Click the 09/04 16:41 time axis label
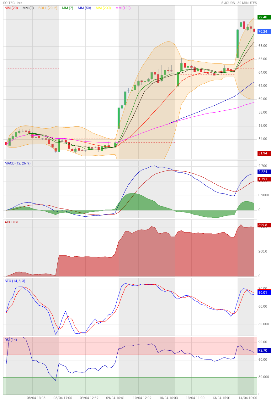This screenshot has height=401, width=271. click(115, 398)
